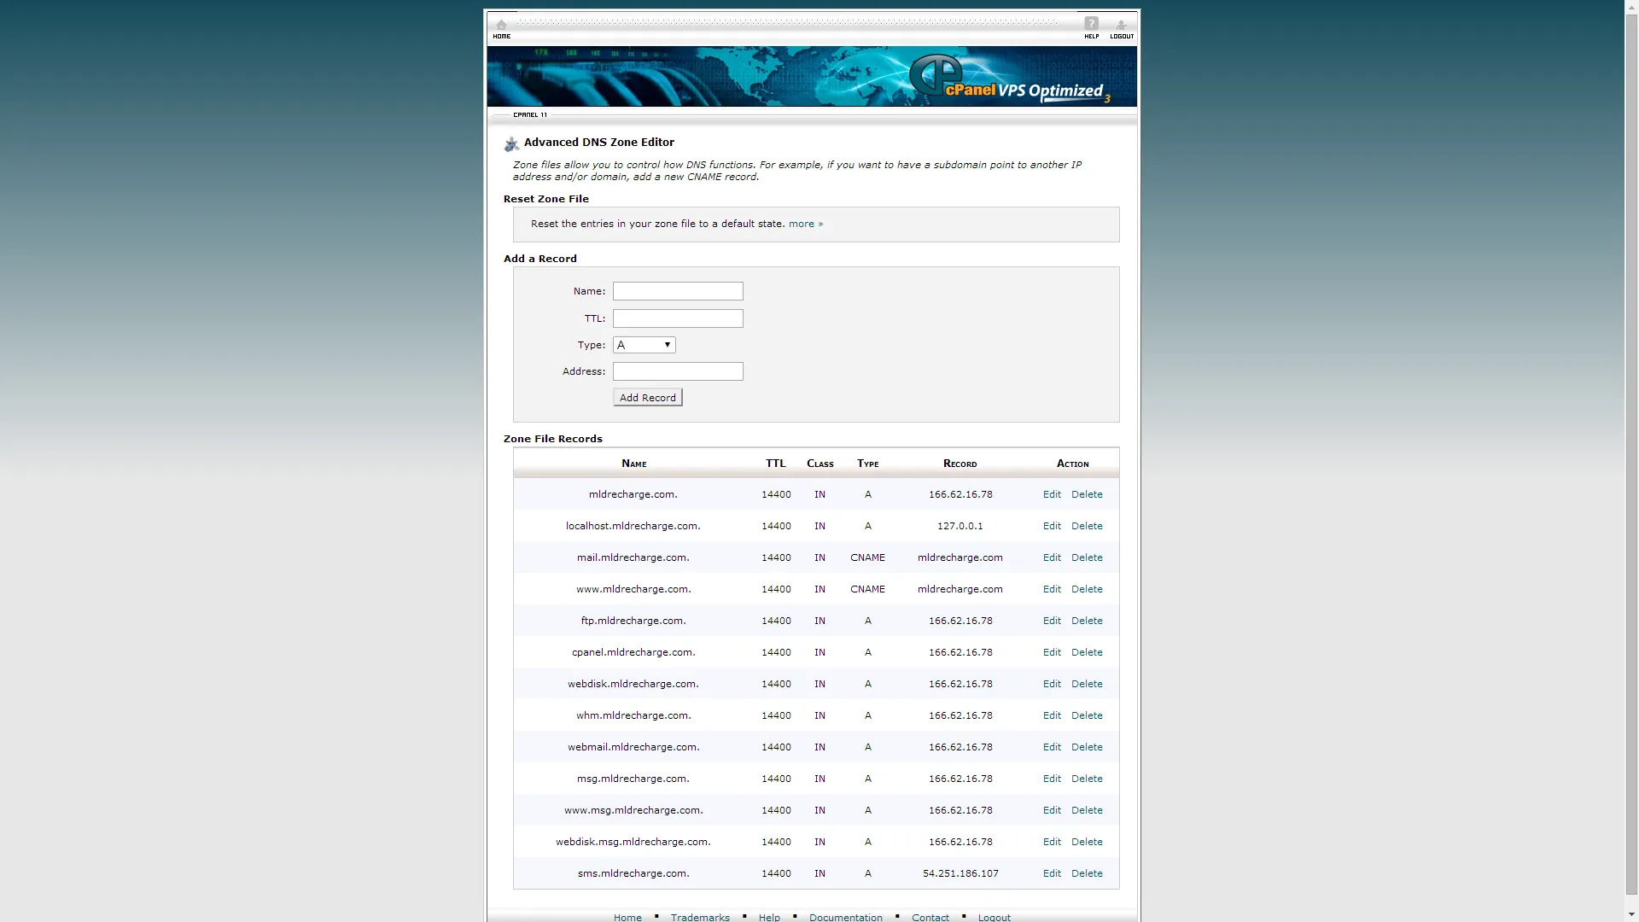Edit the webmail.mldrecharge.com record
This screenshot has height=922, width=1639.
pos(1052,747)
